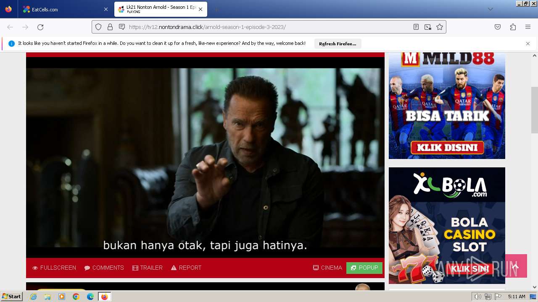Click the Refresh Firefox button
Viewport: 538px width, 302px height.
point(338,44)
